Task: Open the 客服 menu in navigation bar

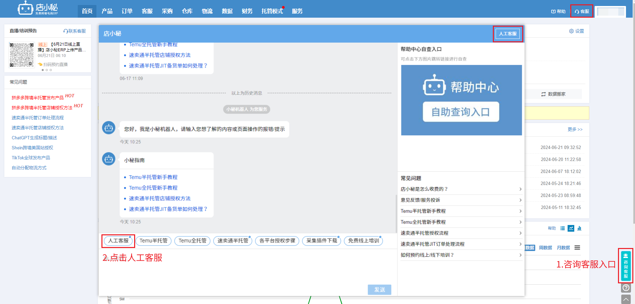Action: coord(147,11)
